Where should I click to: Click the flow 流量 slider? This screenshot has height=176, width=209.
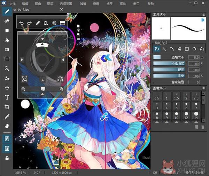169,76
